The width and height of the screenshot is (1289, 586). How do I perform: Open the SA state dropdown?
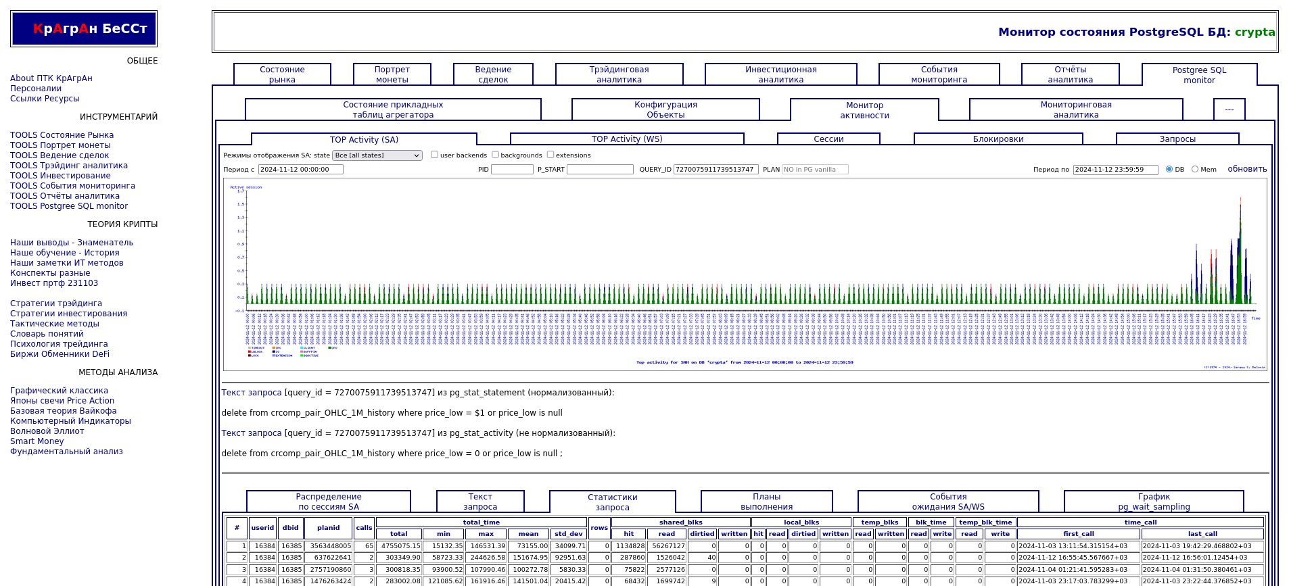377,155
